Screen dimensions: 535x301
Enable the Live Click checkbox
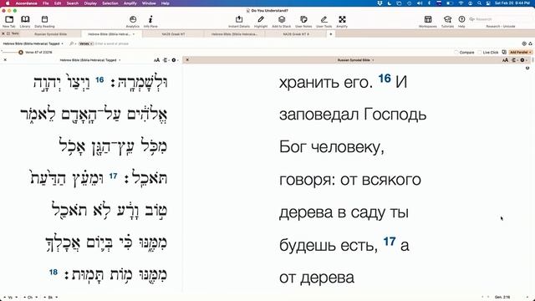479,52
